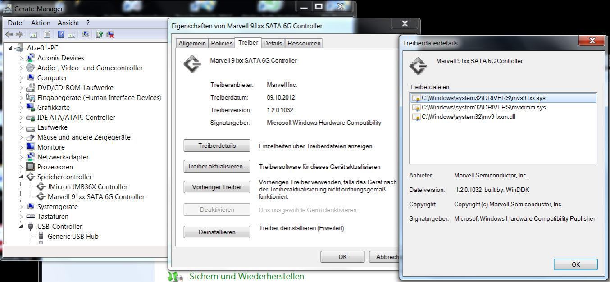This screenshot has width=610, height=282.
Task: Click the Deinstallieren button
Action: pos(217,232)
